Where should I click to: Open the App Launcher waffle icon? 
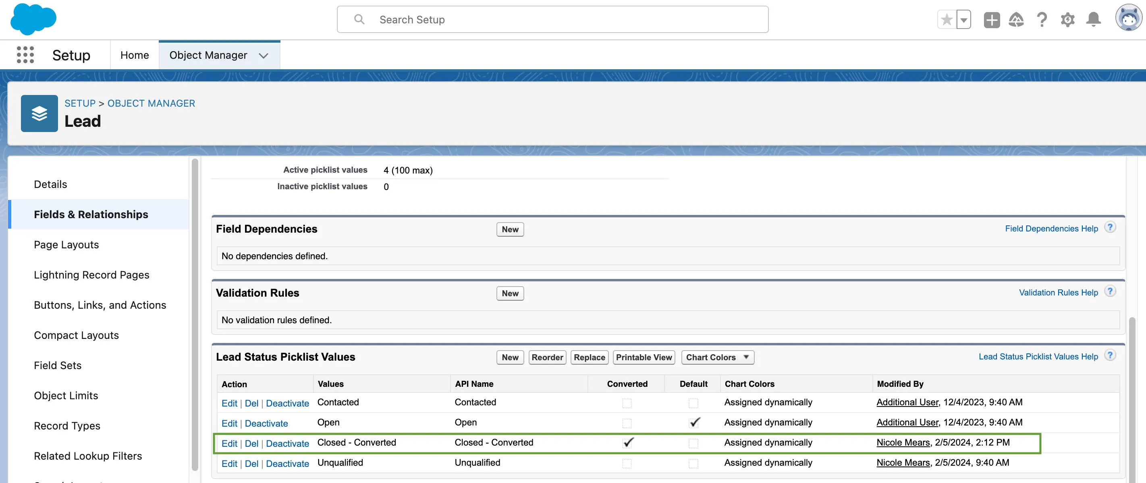point(25,55)
